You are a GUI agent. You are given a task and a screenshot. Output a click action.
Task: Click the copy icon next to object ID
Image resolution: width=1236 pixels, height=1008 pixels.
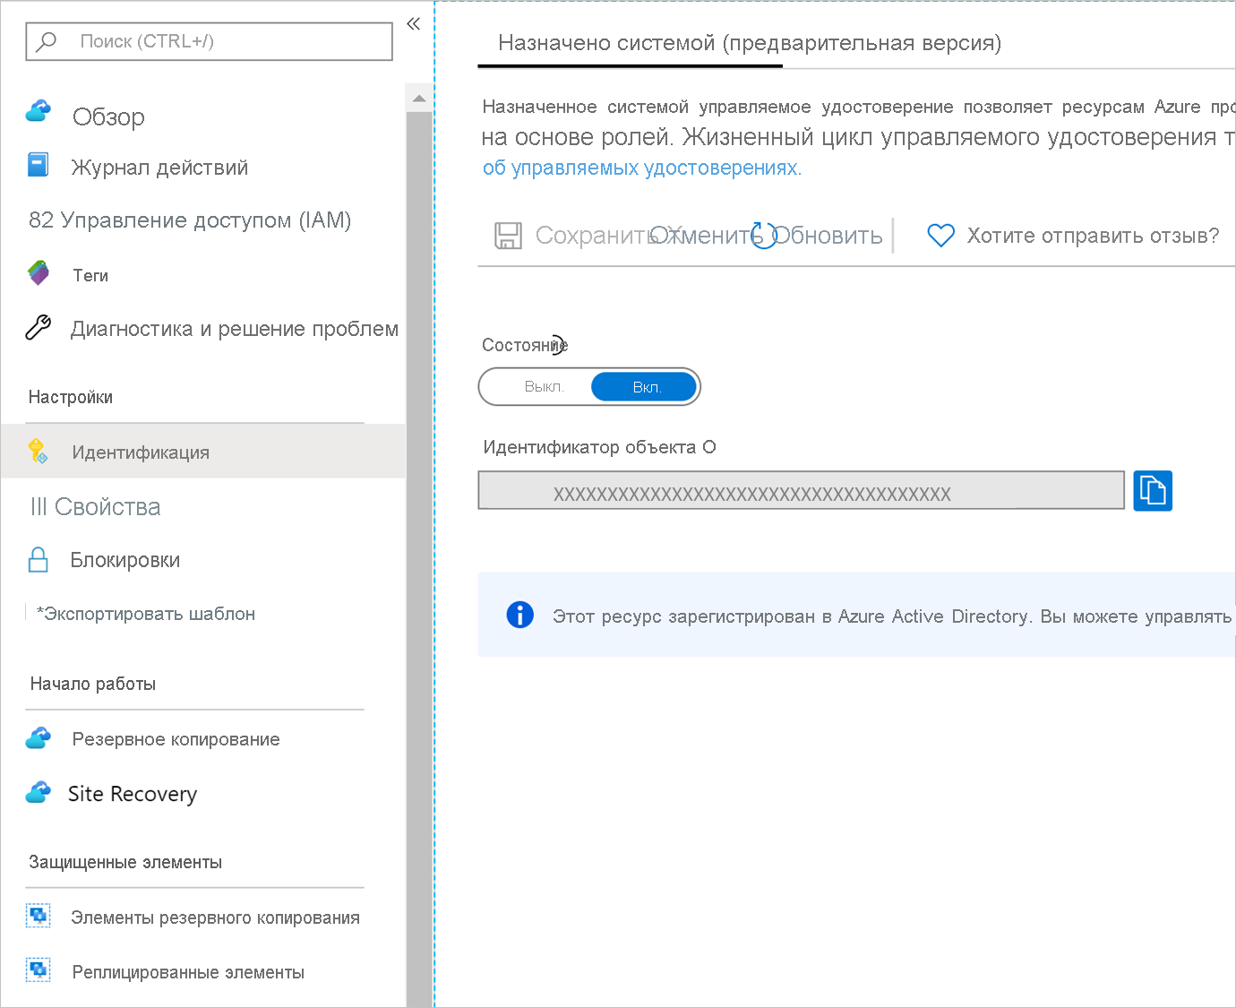click(x=1153, y=491)
